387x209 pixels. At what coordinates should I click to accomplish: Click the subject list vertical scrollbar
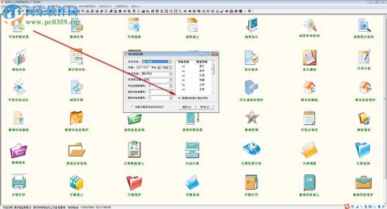(213, 77)
